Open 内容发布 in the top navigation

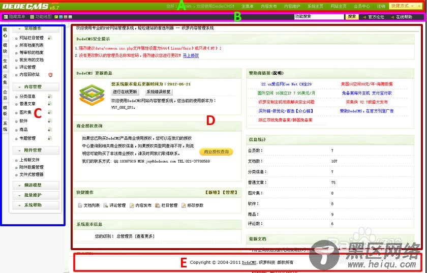[x=268, y=6]
